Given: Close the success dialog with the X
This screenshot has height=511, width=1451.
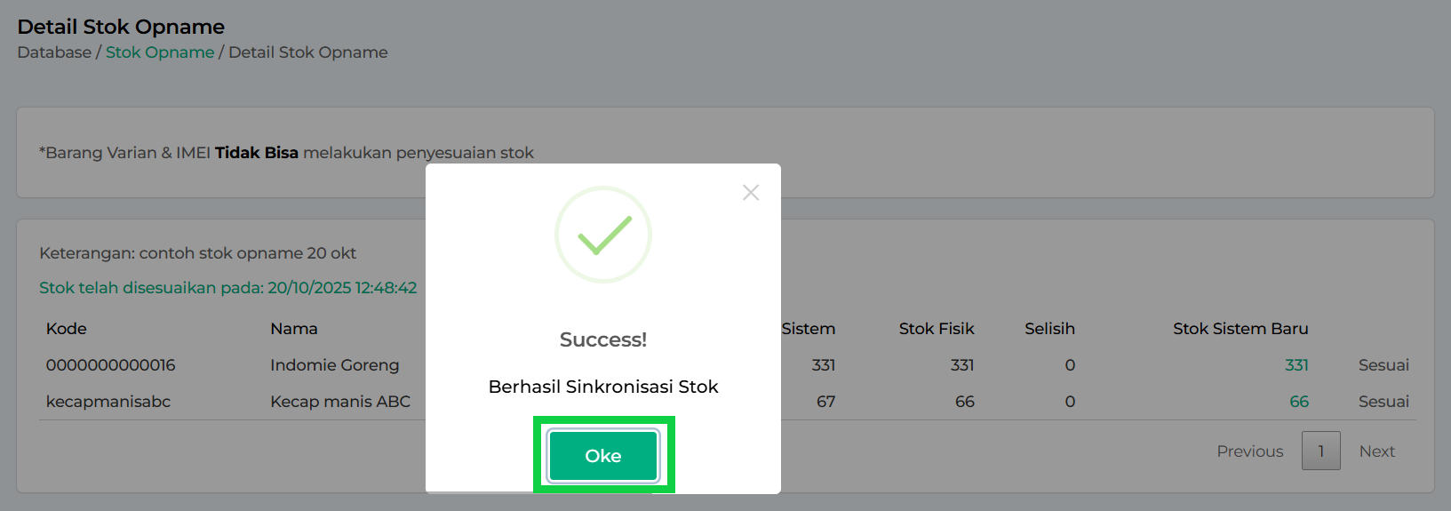Looking at the screenshot, I should (x=751, y=193).
